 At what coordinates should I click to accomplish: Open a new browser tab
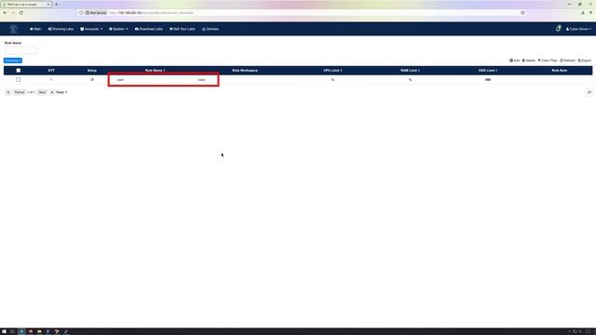[57, 4]
